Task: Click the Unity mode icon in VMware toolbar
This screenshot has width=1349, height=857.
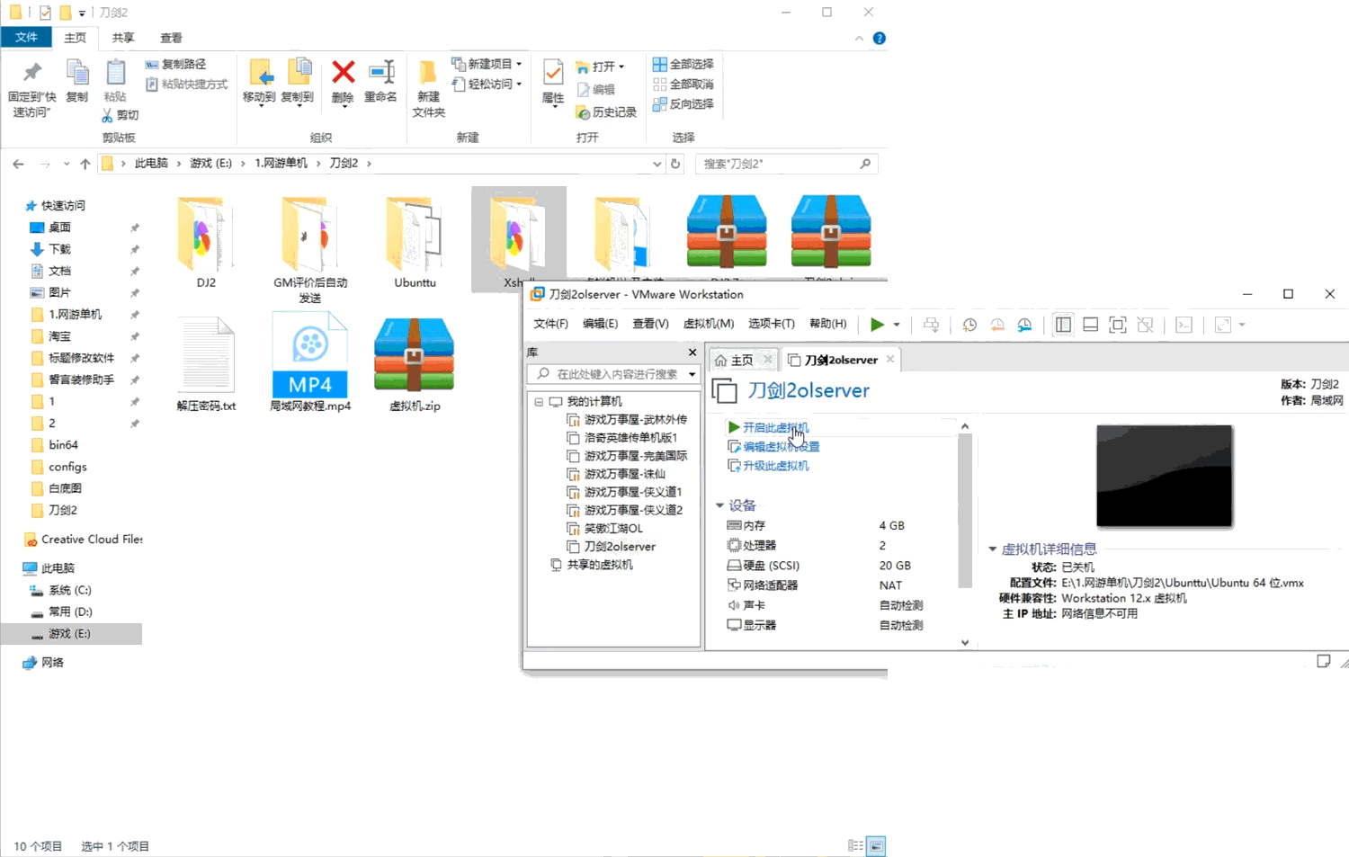Action: click(x=1146, y=325)
